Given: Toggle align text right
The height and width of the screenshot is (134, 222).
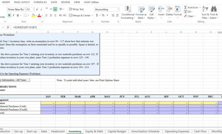Looking at the screenshot, I should 55,15.
